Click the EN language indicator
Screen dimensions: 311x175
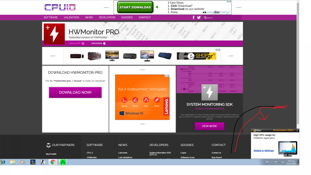(267, 162)
